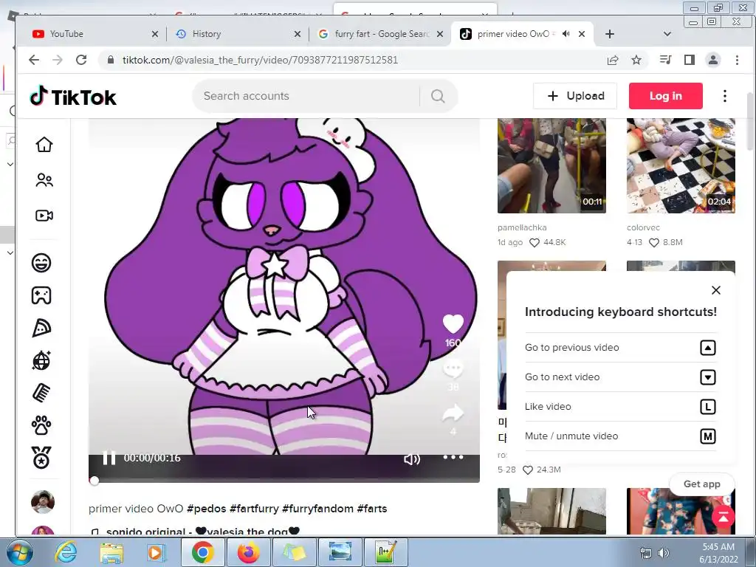Viewport: 756px width, 567px height.
Task: Open comments with speech bubble icon
Action: click(453, 369)
